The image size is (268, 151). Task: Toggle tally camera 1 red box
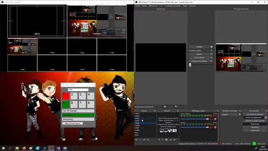[x=66, y=96]
